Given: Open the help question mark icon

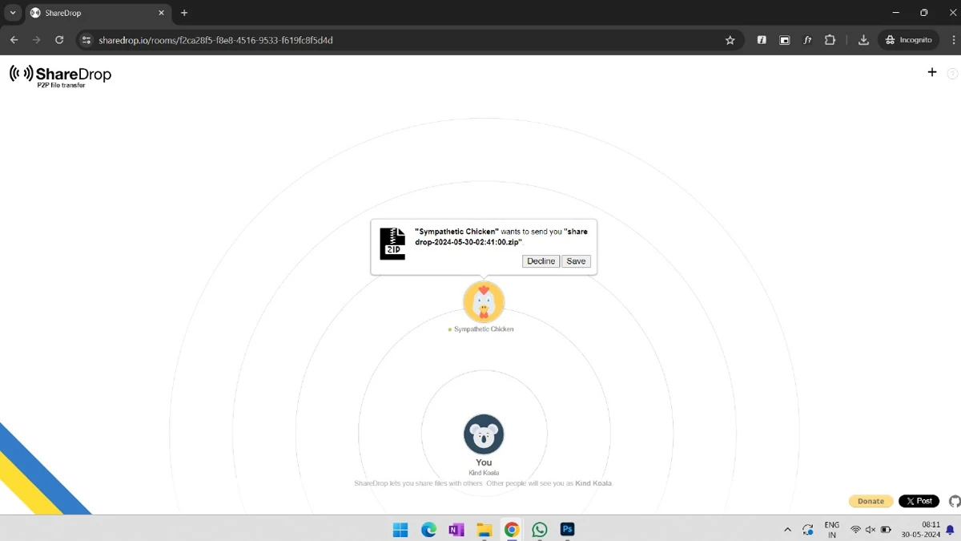Looking at the screenshot, I should pyautogui.click(x=952, y=74).
